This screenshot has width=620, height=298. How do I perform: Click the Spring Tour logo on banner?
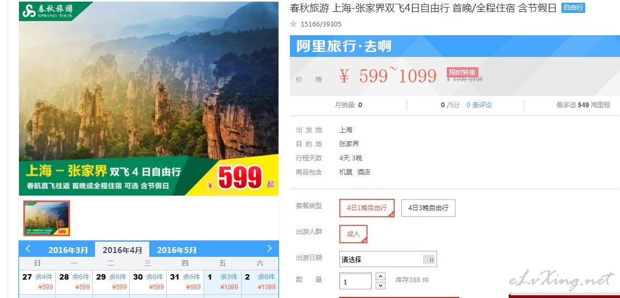48,11
